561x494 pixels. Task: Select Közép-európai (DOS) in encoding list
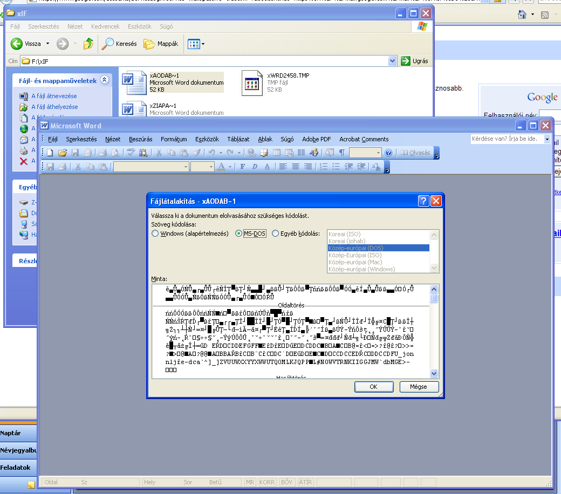pos(379,248)
